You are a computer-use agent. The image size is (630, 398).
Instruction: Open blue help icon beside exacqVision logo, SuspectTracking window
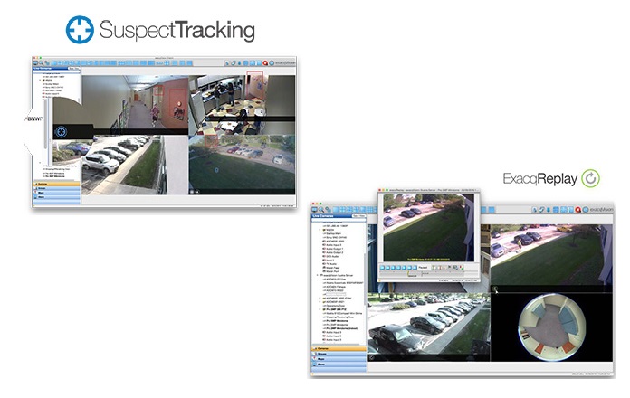272,63
